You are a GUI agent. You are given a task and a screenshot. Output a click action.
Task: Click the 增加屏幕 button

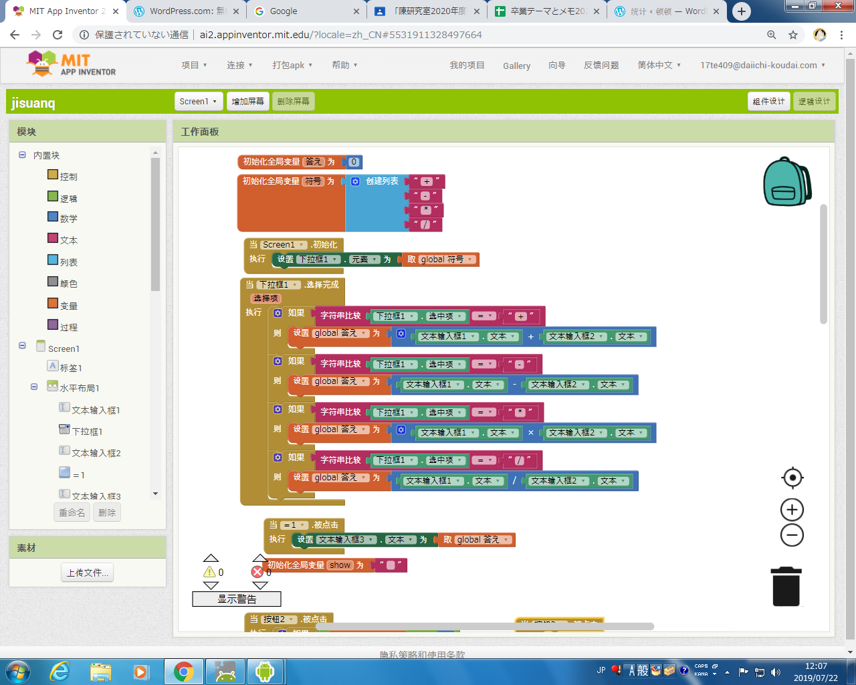click(247, 102)
